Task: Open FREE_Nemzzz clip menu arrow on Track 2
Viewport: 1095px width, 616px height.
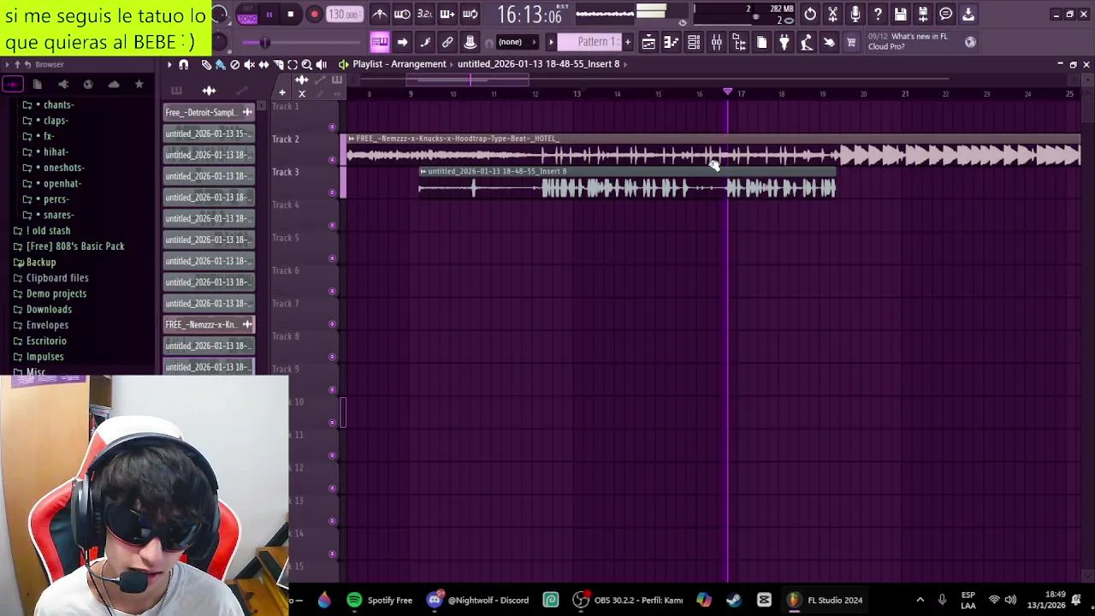Action: coord(351,139)
